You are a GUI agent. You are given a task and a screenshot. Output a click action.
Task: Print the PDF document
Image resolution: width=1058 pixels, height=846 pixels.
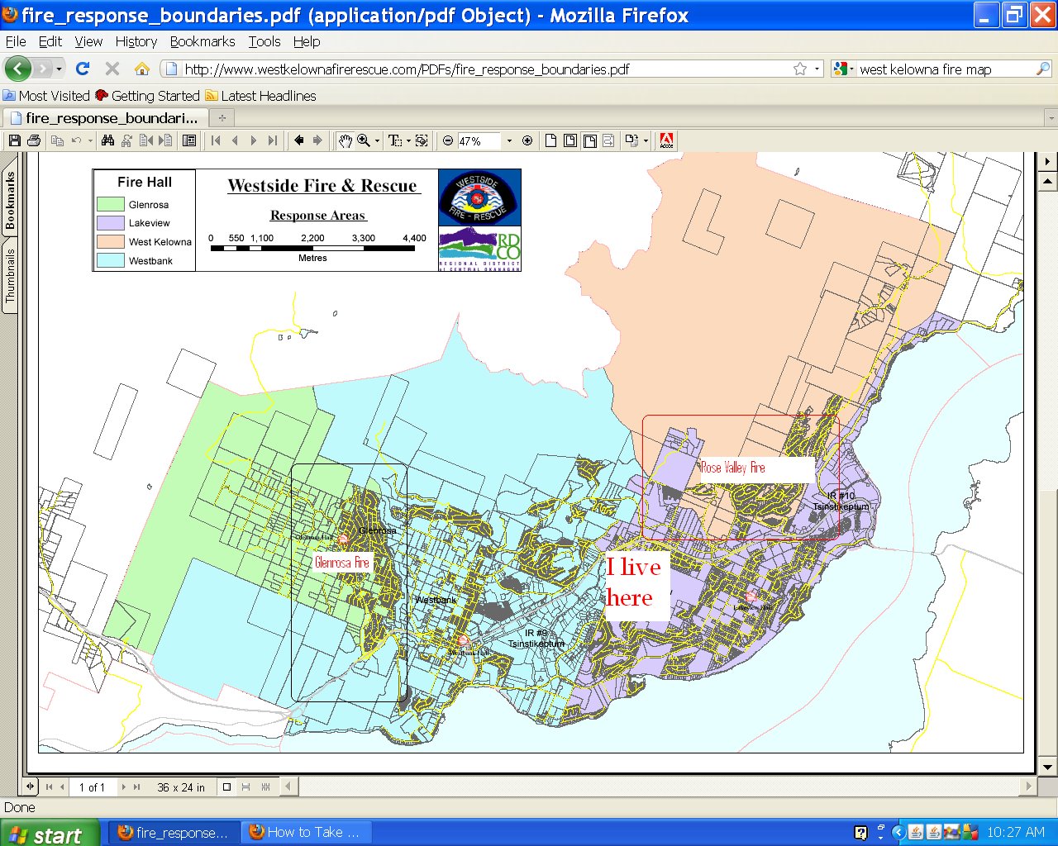coord(33,140)
